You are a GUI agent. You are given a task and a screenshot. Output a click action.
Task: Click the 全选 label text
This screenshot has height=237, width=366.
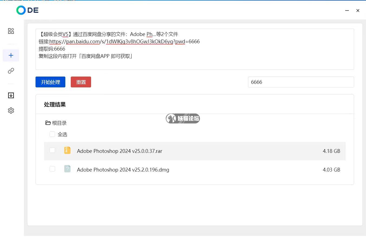tap(62, 134)
